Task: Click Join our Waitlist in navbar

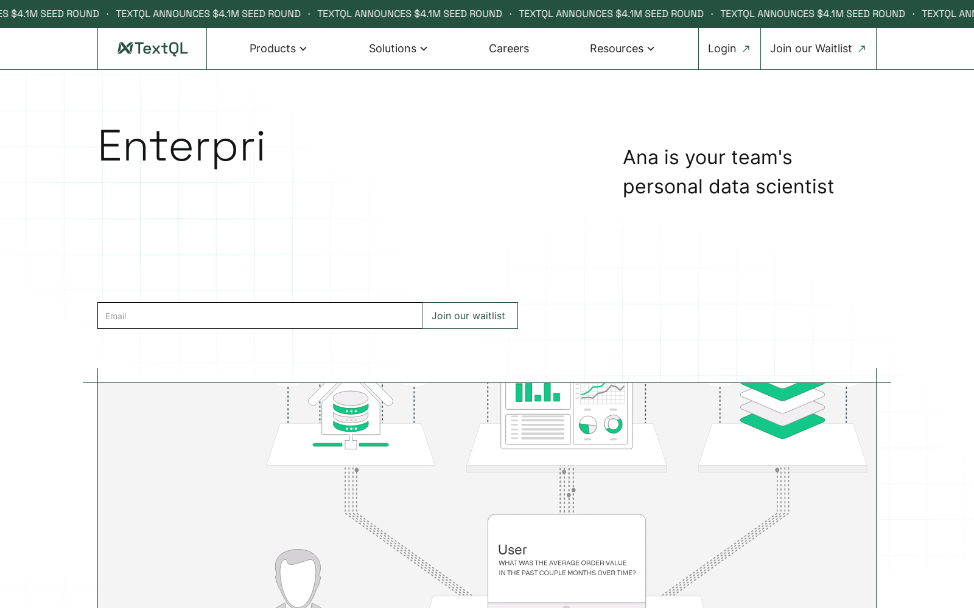Action: pyautogui.click(x=818, y=49)
